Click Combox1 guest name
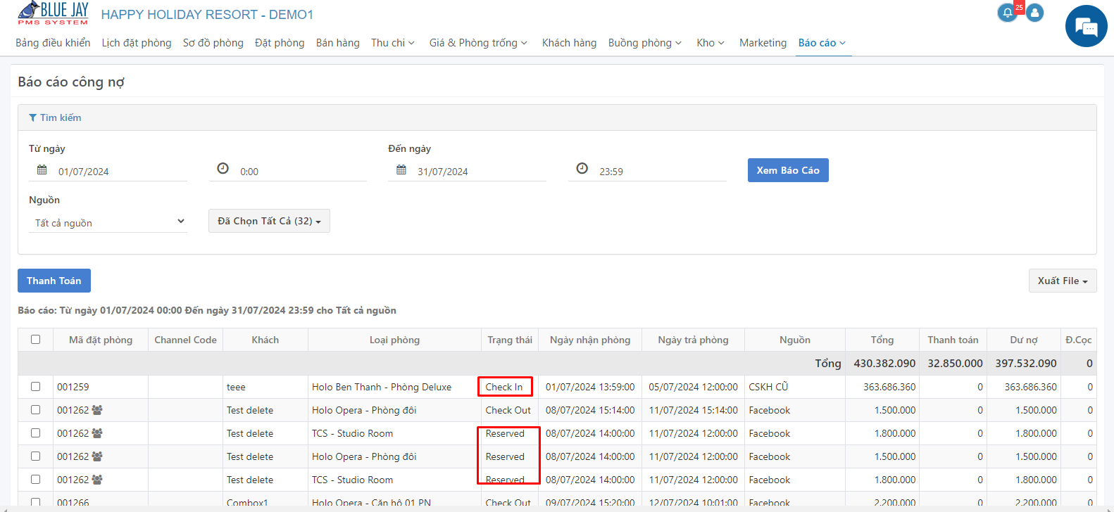Screen dimensions: 1114x512 [247, 503]
